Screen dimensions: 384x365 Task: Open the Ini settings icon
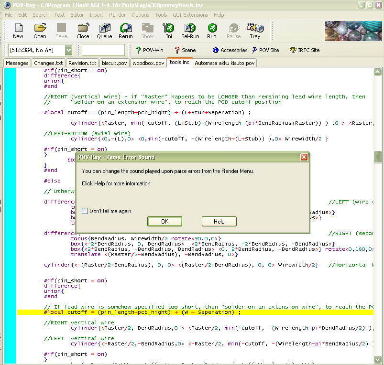[169, 31]
